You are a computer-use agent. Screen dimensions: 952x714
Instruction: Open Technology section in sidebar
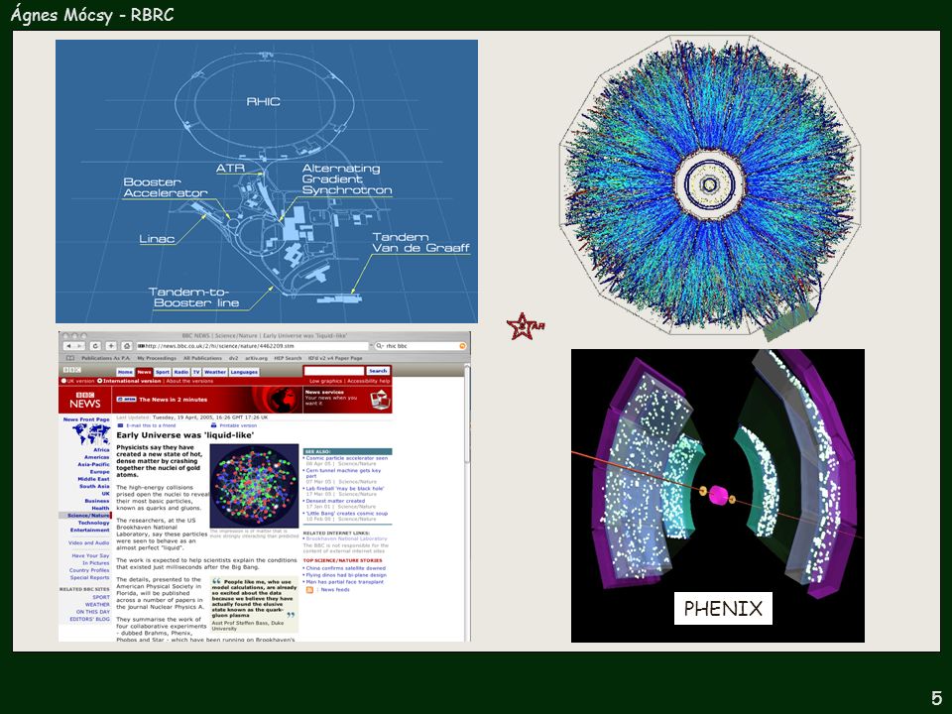[x=93, y=523]
